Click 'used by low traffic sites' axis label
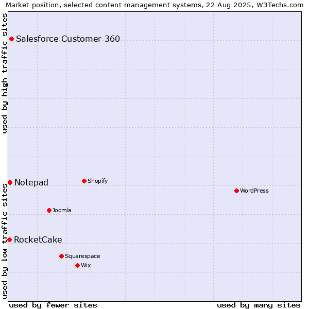Image resolution: width=309 pixels, height=309 pixels. tap(4, 242)
